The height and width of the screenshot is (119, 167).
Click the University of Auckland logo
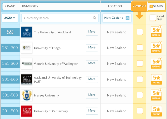(27, 32)
